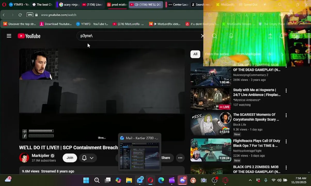The width and height of the screenshot is (311, 186).
Task: Select 'From Markiplier' filter chip
Action: point(248,54)
